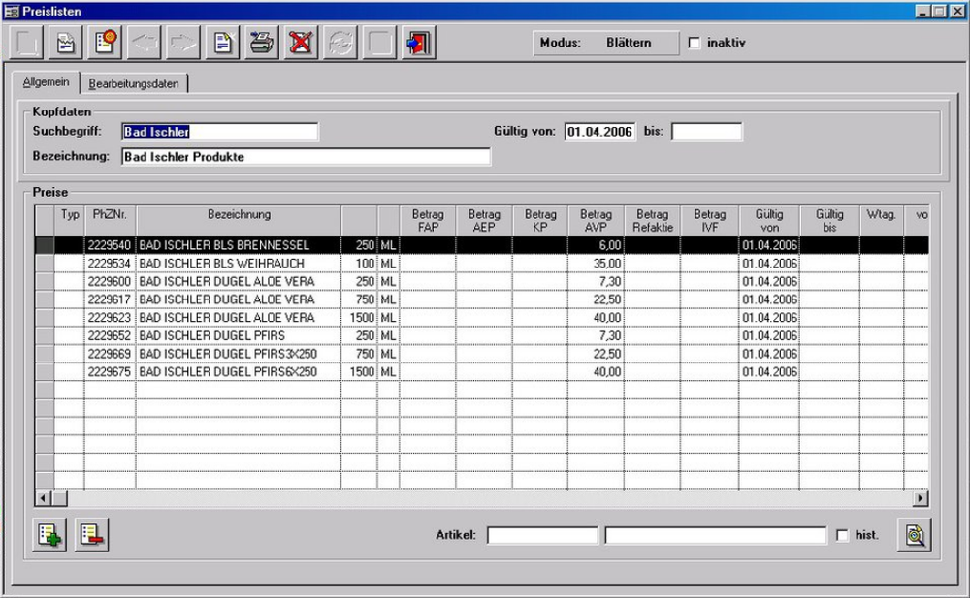This screenshot has height=598, width=970.
Task: Select the Allgemein tab
Action: [x=46, y=82]
